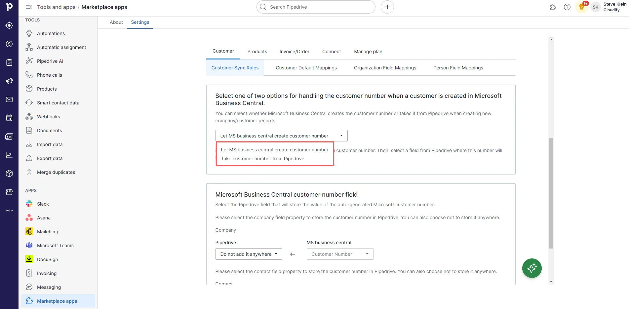
Task: Open Activities from the calendar icon
Action: click(x=9, y=118)
